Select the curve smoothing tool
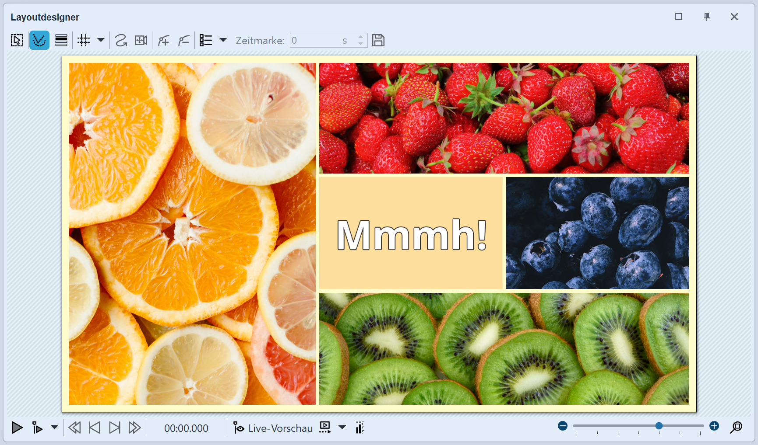This screenshot has width=758, height=445. pyautogui.click(x=121, y=40)
